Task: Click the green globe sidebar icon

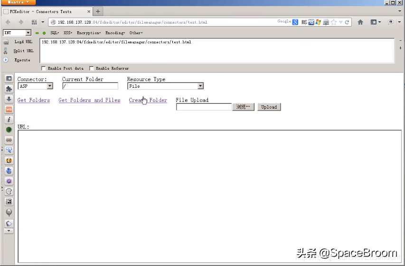Action: [x=9, y=130]
